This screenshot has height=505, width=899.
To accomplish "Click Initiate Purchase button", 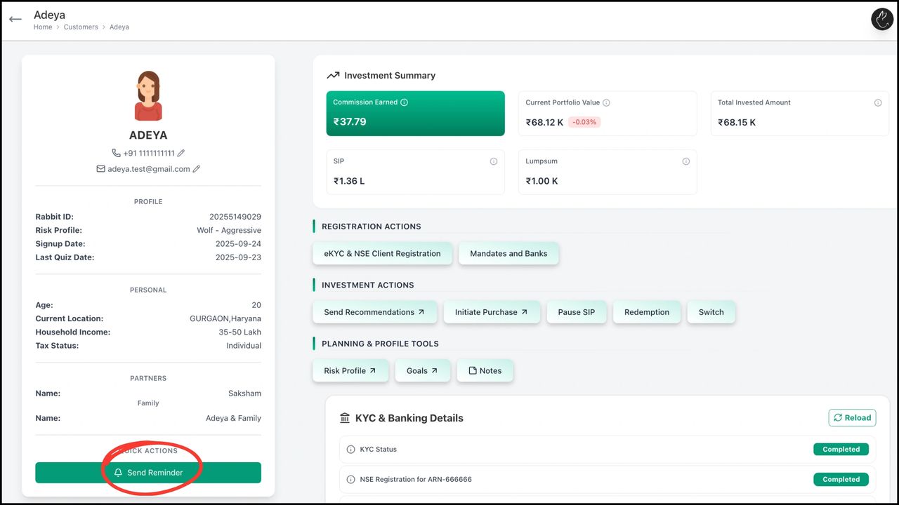I will 491,312.
